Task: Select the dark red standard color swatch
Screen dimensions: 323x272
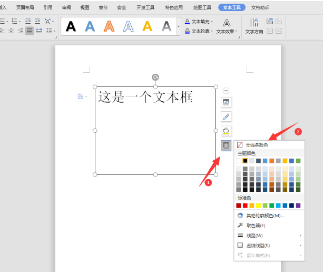Action: pyautogui.click(x=239, y=206)
